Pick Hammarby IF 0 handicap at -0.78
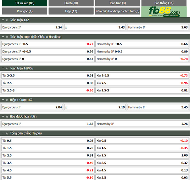190x180 pixels. tap(142, 59)
